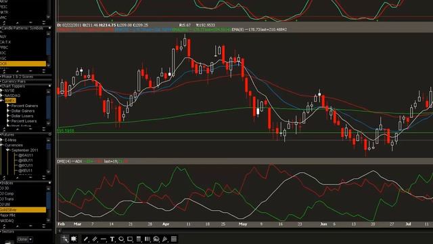Viewport: 433px width, 244px height.
Task: Expand the Percent Losers node
Action: pos(8,121)
